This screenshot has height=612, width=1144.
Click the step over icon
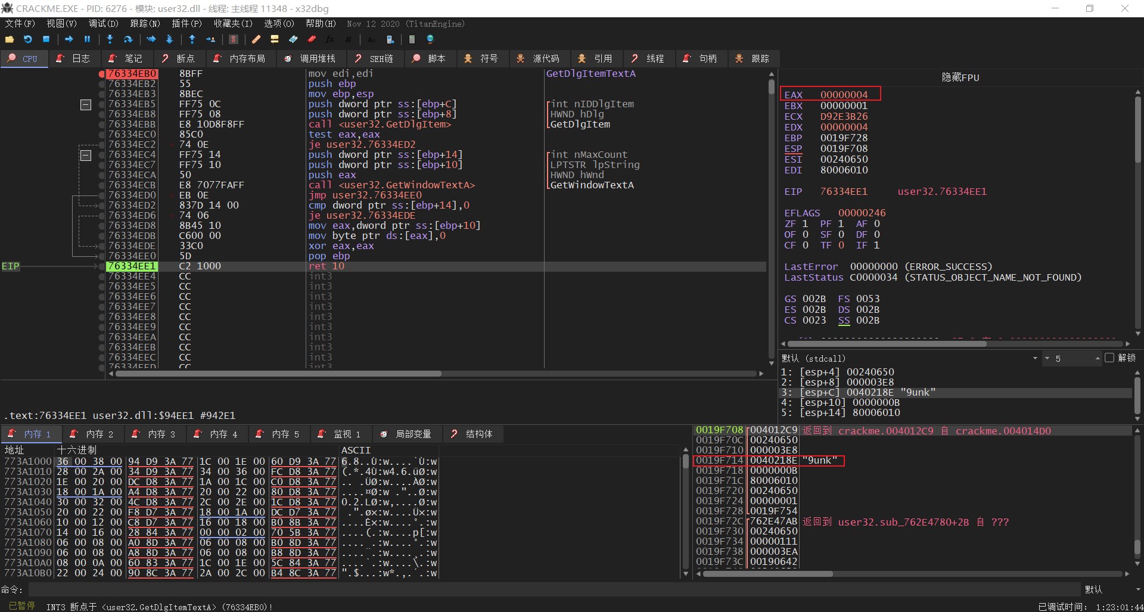click(128, 39)
